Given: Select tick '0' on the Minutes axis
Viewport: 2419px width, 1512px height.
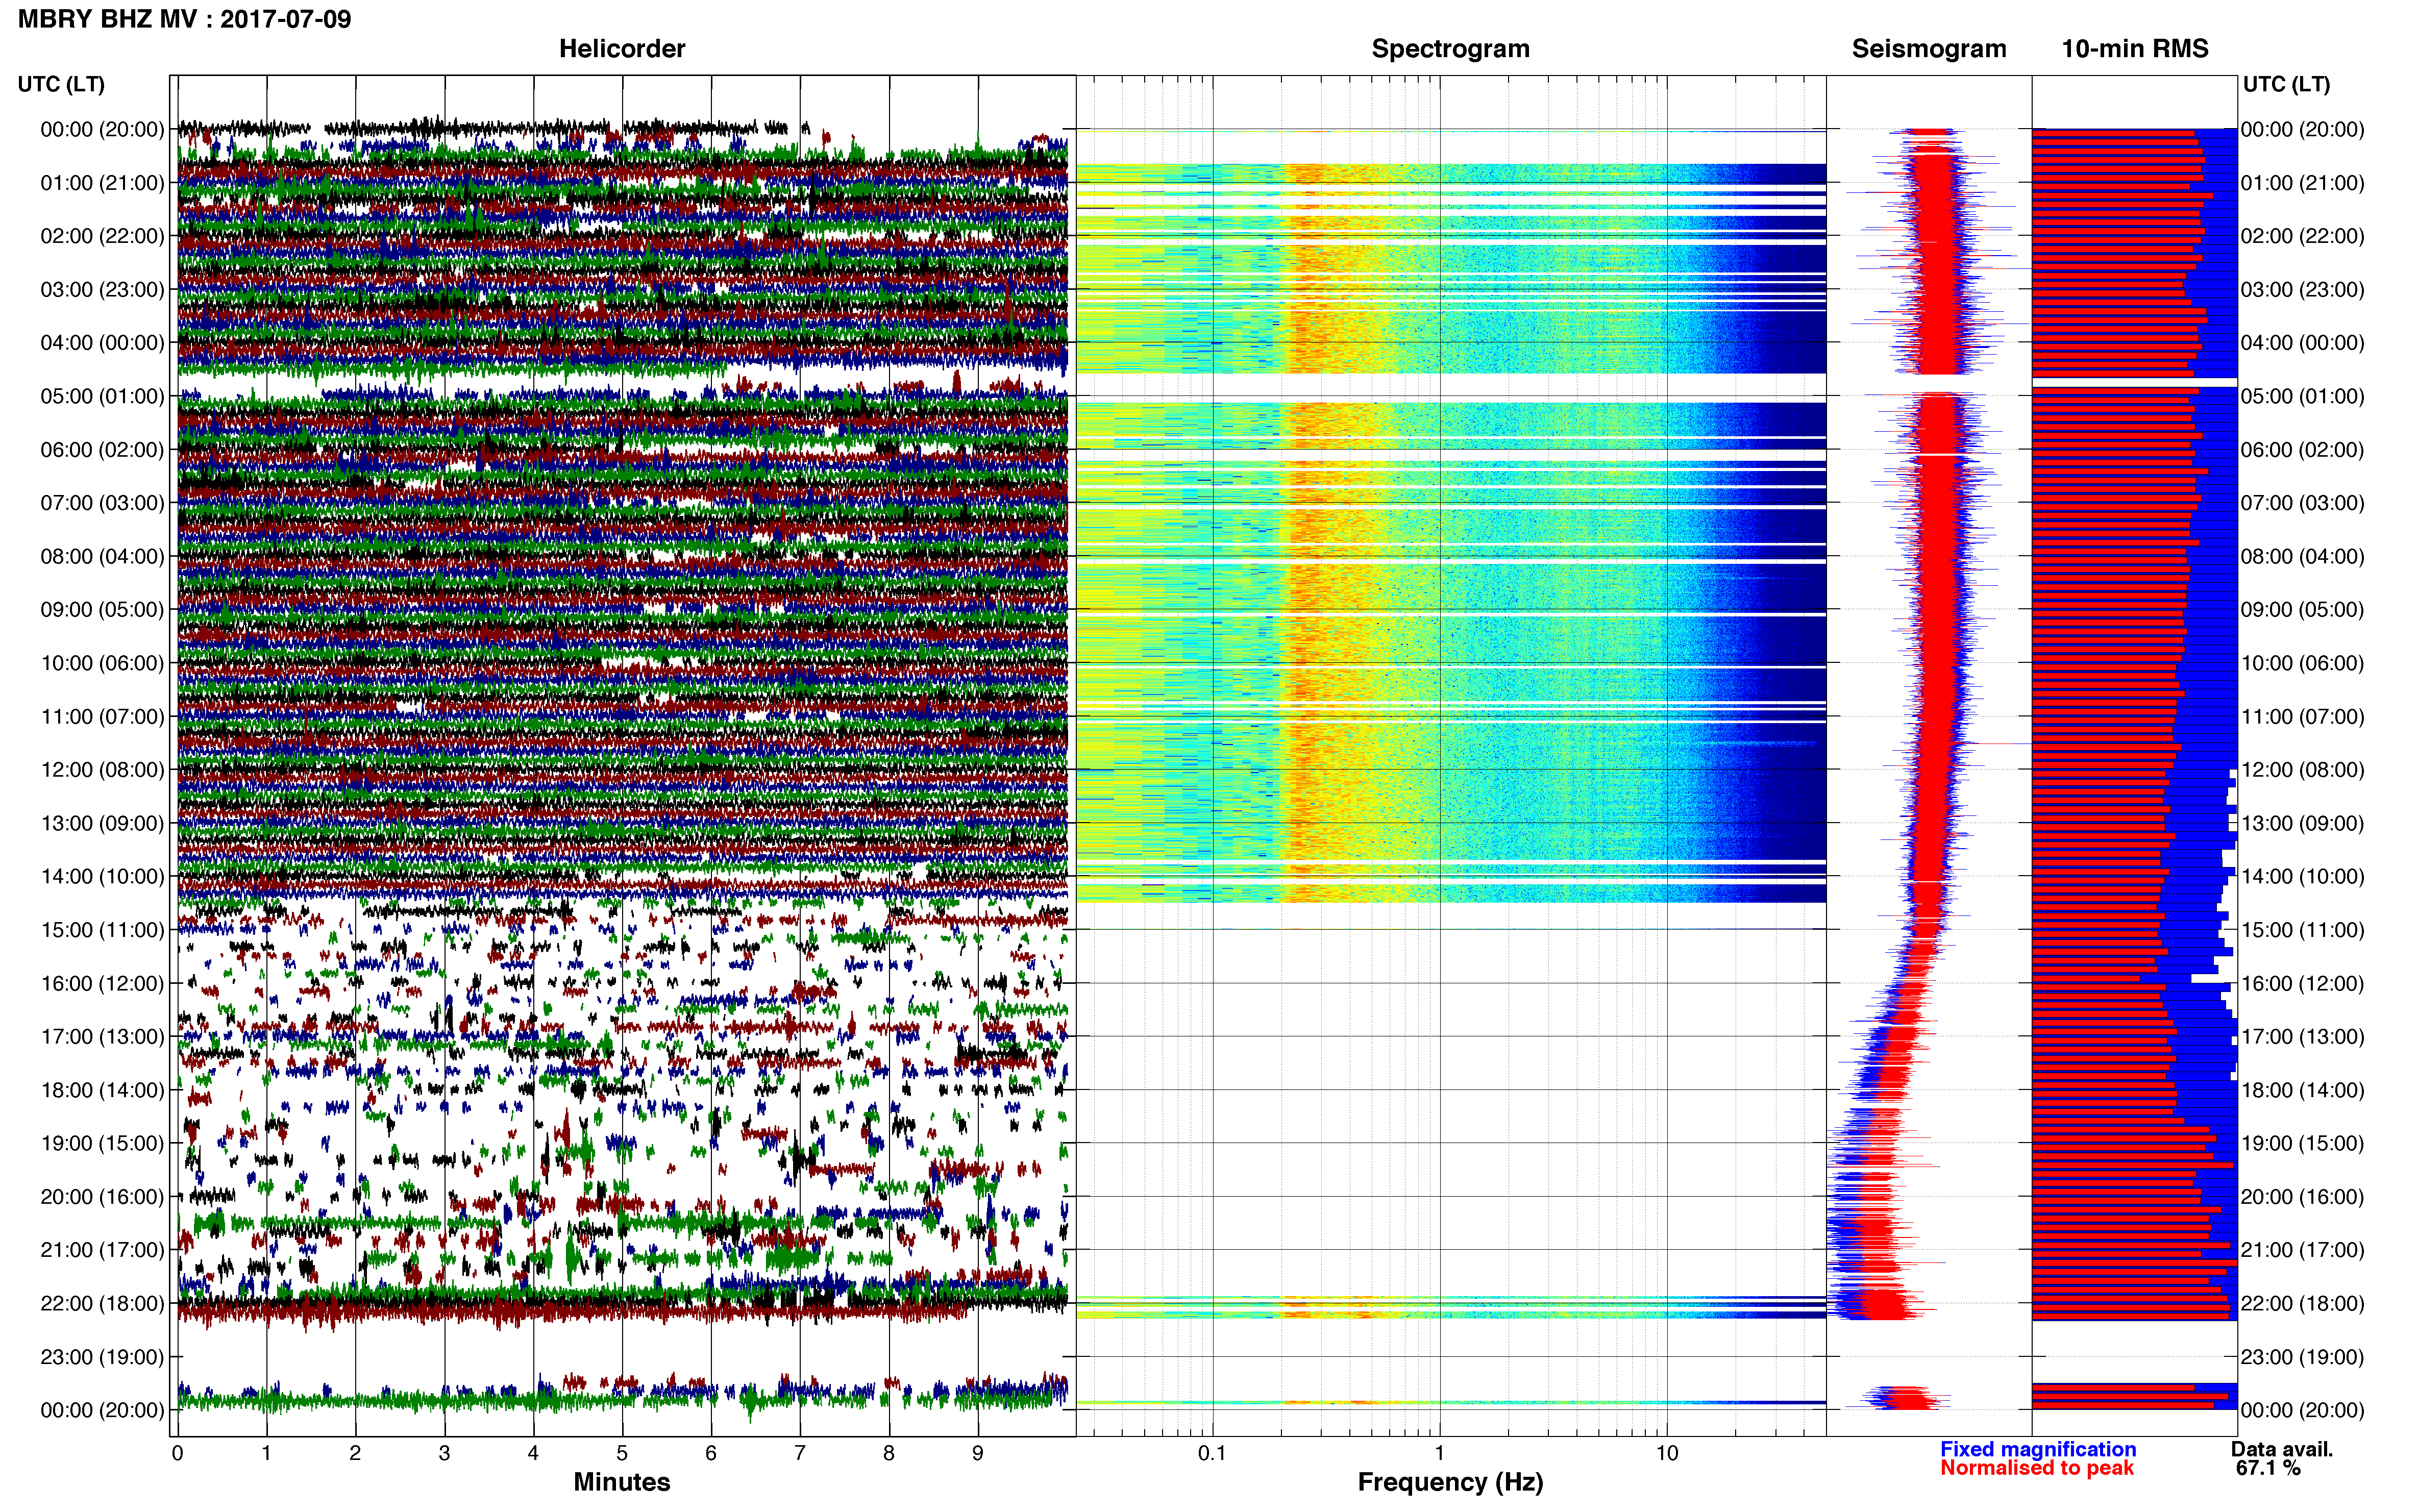Looking at the screenshot, I should click(177, 1454).
